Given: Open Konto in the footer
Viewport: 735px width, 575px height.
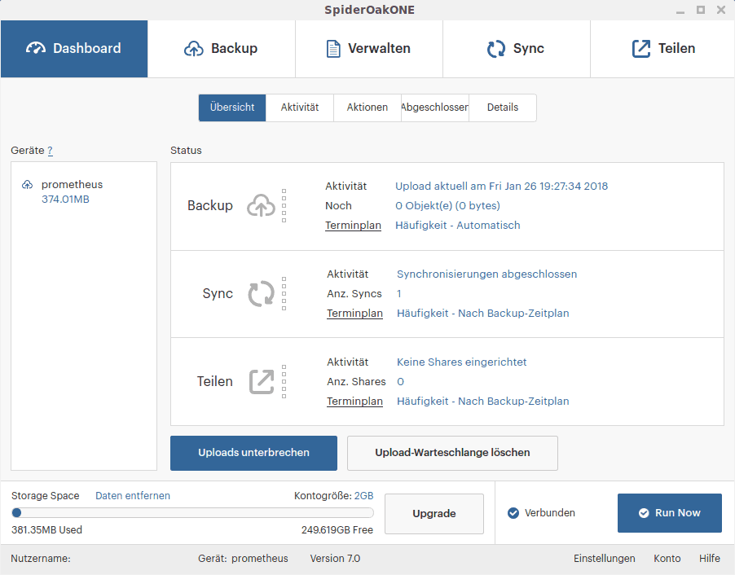Looking at the screenshot, I should [x=667, y=559].
